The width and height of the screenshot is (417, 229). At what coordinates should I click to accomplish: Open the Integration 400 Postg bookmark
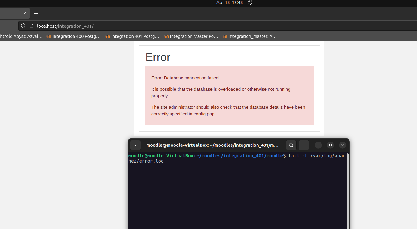tap(74, 36)
